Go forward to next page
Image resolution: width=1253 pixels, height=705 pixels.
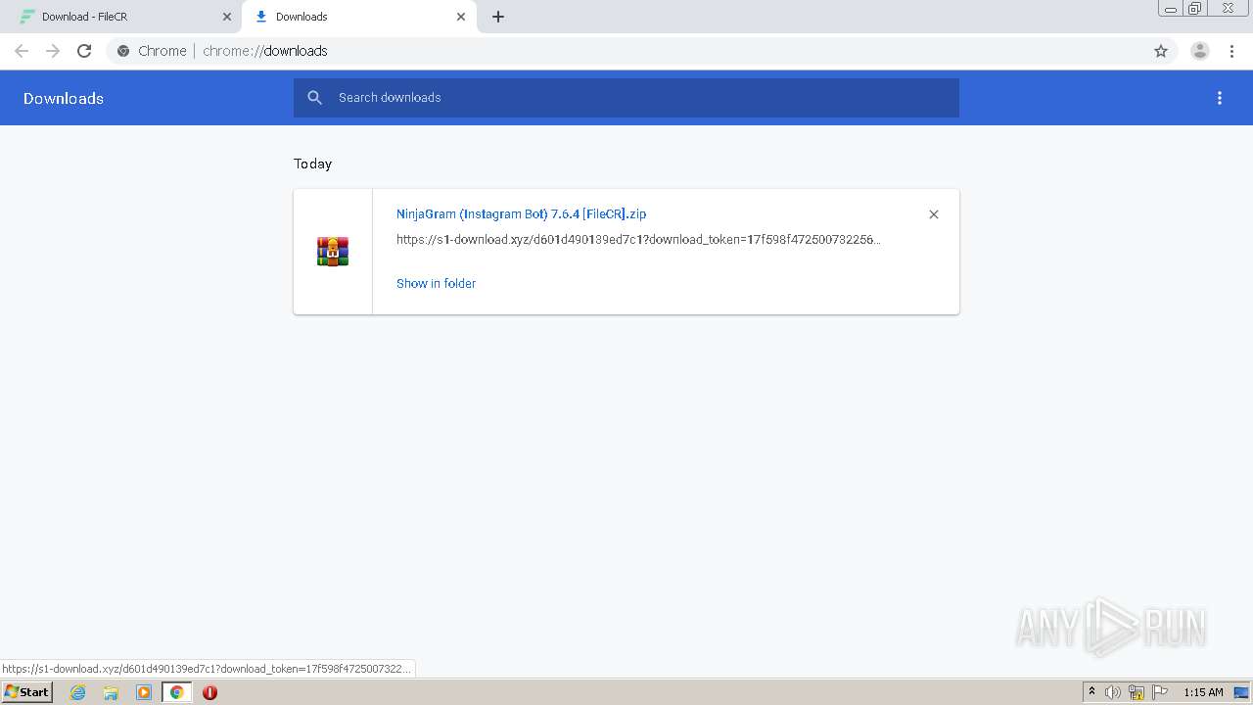[x=53, y=51]
